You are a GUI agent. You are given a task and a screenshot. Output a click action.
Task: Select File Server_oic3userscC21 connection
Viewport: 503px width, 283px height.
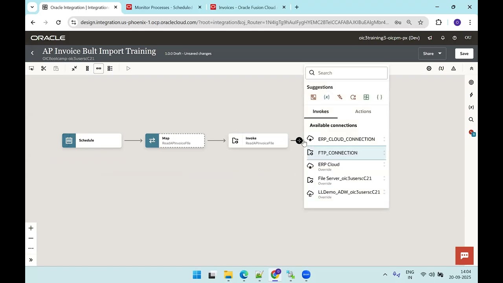point(346,180)
